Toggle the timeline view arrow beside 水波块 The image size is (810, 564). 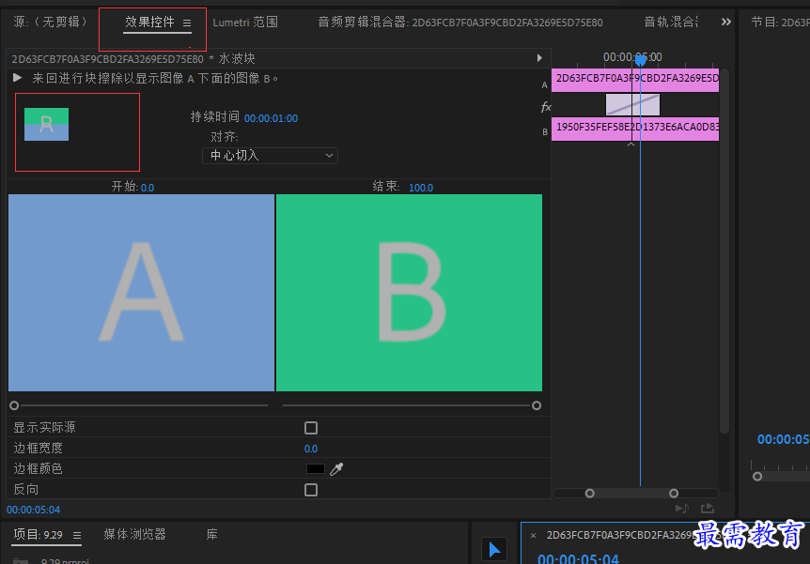click(539, 58)
